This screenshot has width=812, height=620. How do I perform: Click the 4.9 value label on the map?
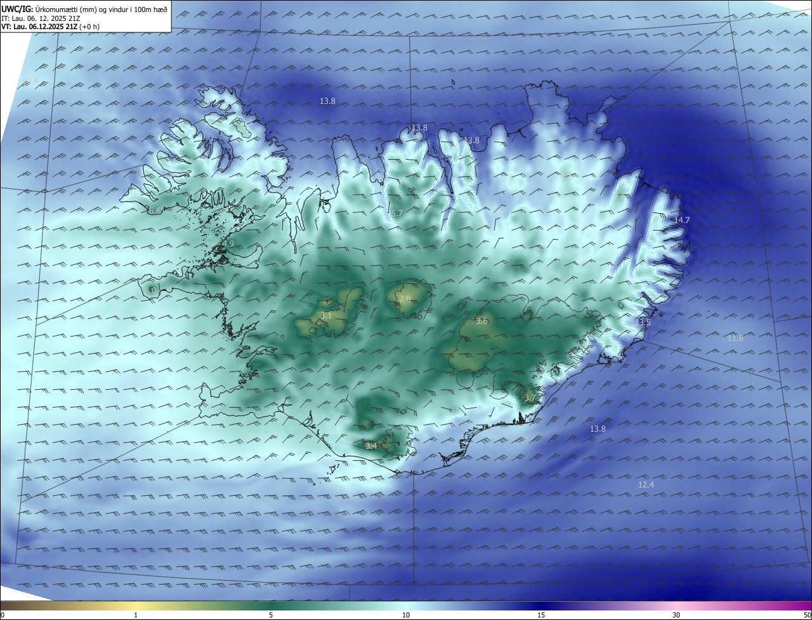228,244
